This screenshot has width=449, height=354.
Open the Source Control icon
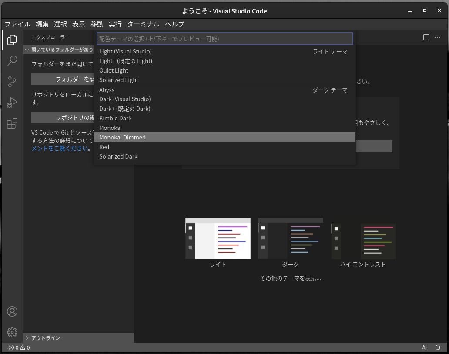click(x=12, y=82)
